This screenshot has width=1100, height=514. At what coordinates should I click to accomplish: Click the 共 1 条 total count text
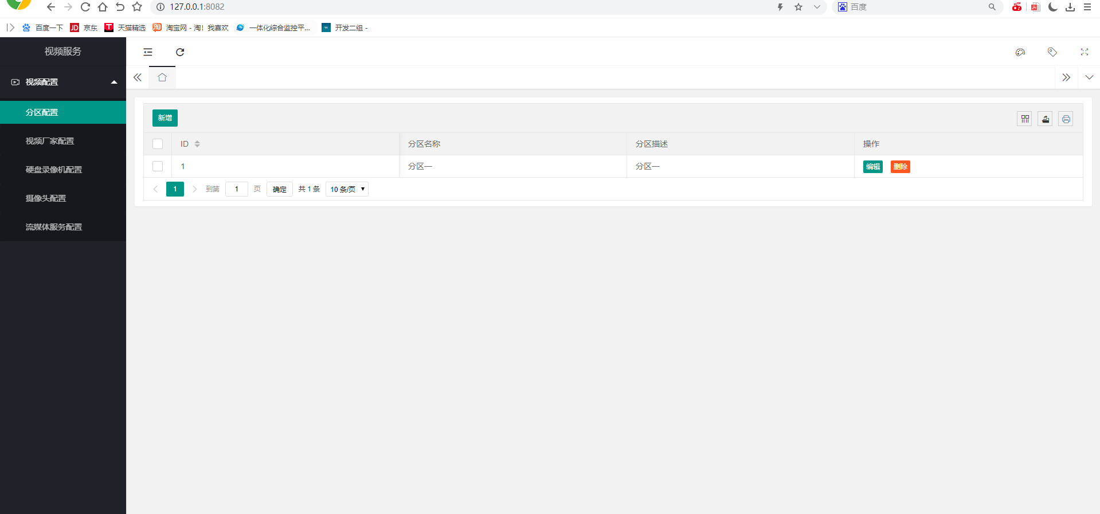coord(309,189)
